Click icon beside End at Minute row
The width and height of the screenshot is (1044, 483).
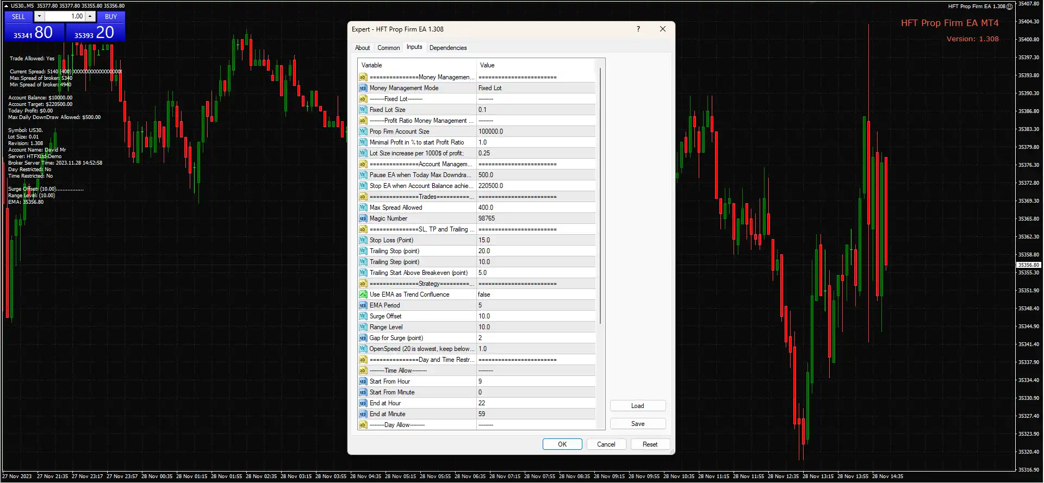pos(363,414)
